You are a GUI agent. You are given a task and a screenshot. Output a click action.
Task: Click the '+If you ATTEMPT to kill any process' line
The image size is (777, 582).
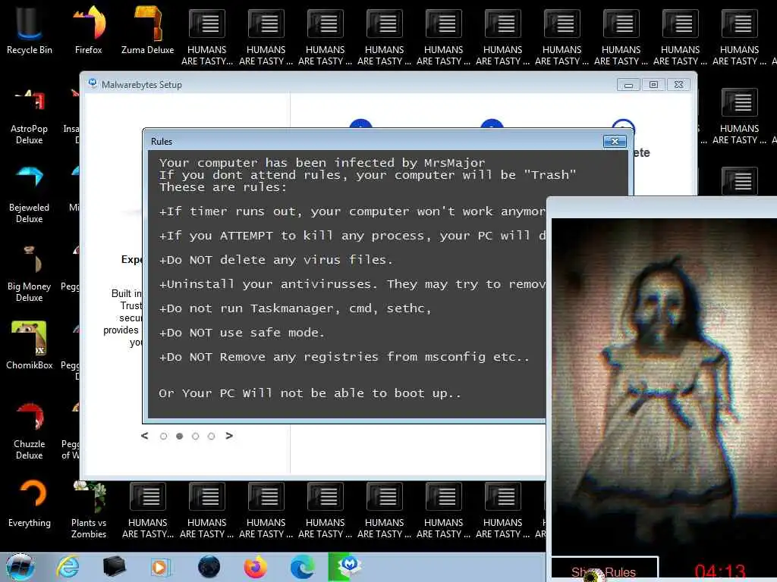(352, 236)
